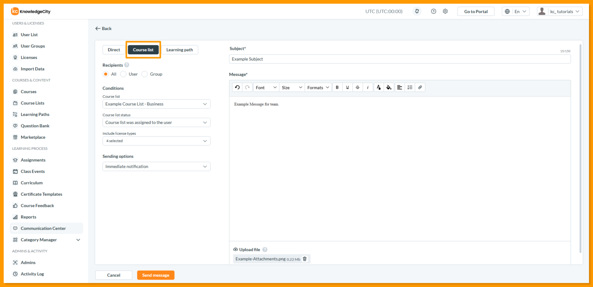593x287 pixels.
Task: Delete the Example-Attachments.png attachment
Action: [x=305, y=259]
